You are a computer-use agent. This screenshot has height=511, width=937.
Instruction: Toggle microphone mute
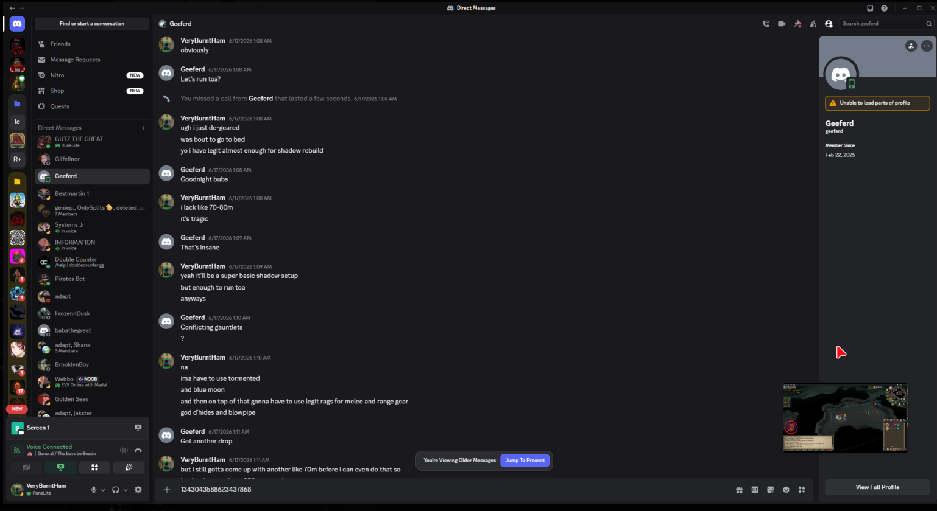click(94, 490)
